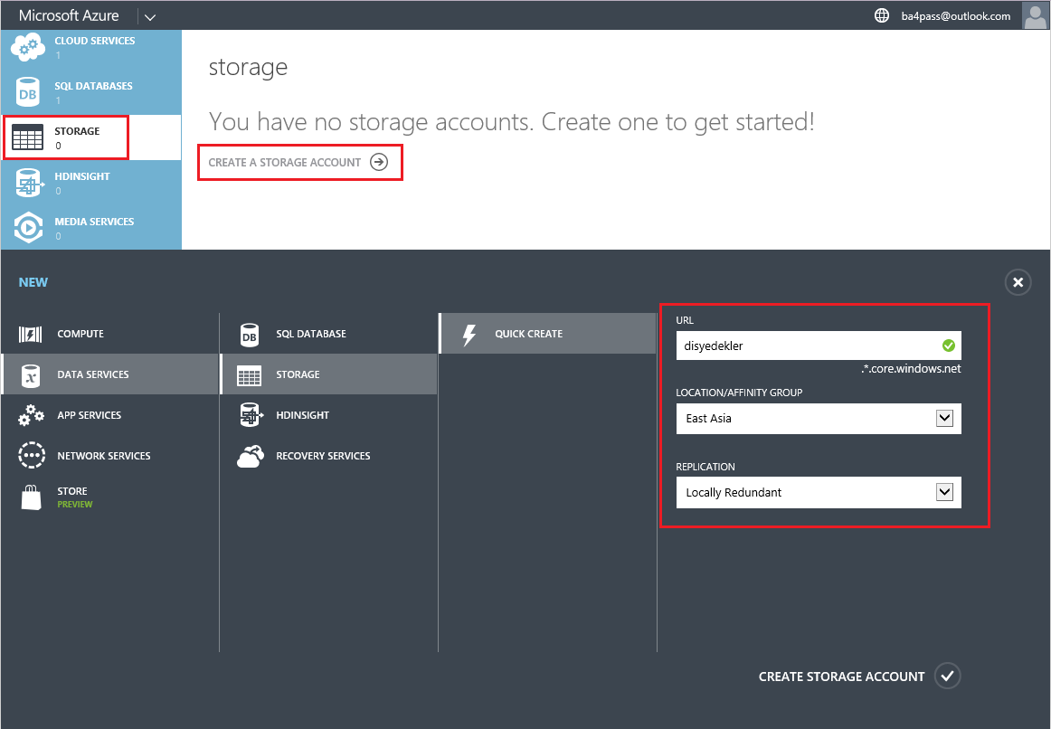
Task: Choose Compute in the New menu
Action: [110, 334]
